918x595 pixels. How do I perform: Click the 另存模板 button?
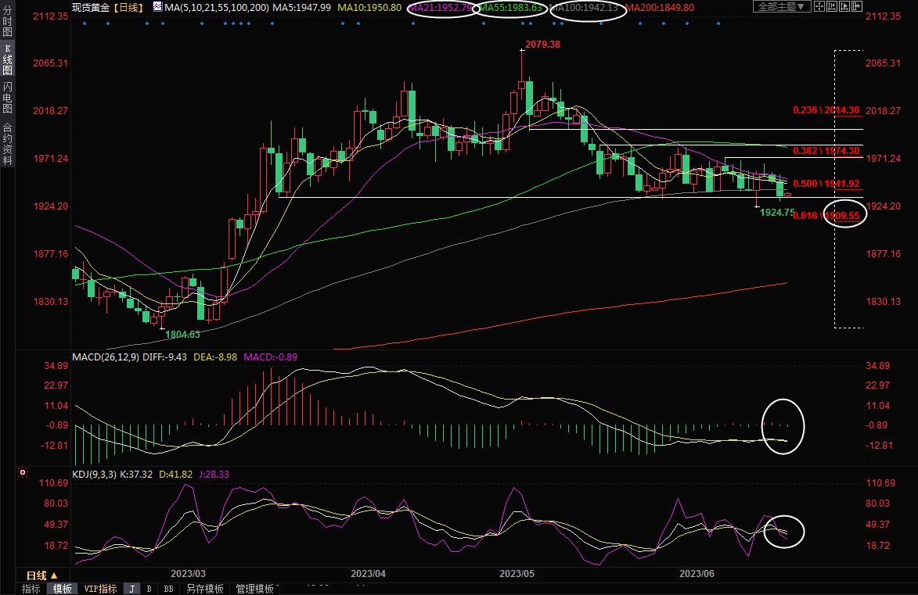(205, 589)
